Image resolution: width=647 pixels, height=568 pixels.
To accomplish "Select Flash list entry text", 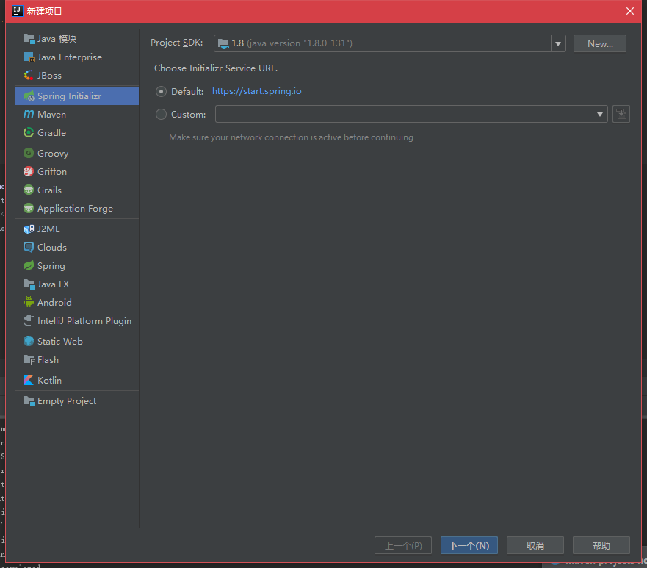I will (x=48, y=360).
